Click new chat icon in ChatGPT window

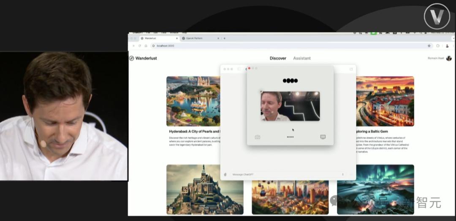pos(350,69)
